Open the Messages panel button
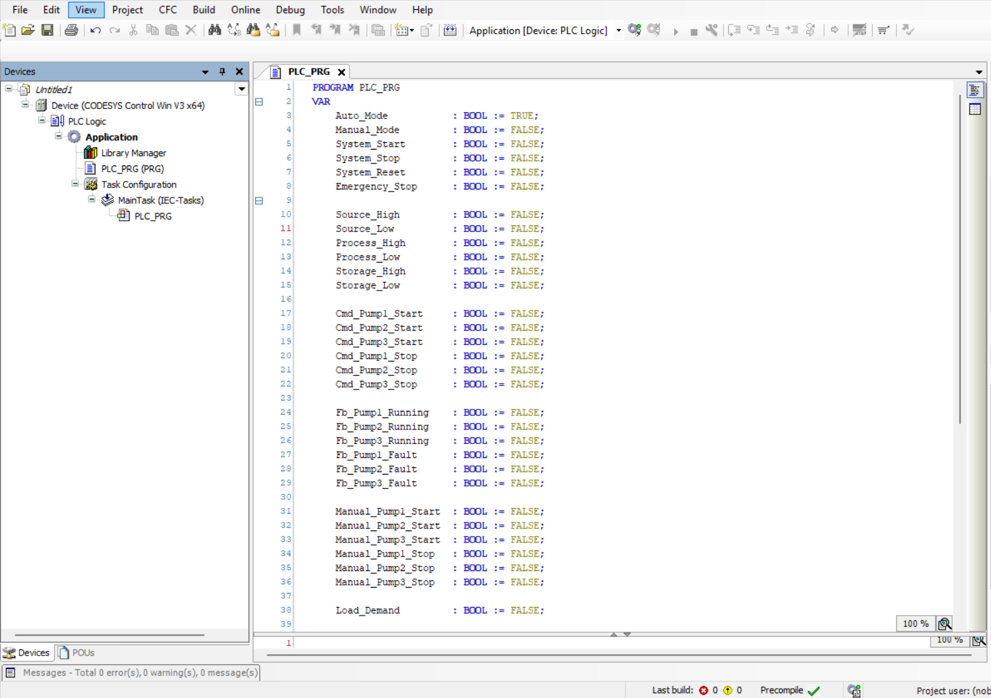 (132, 673)
